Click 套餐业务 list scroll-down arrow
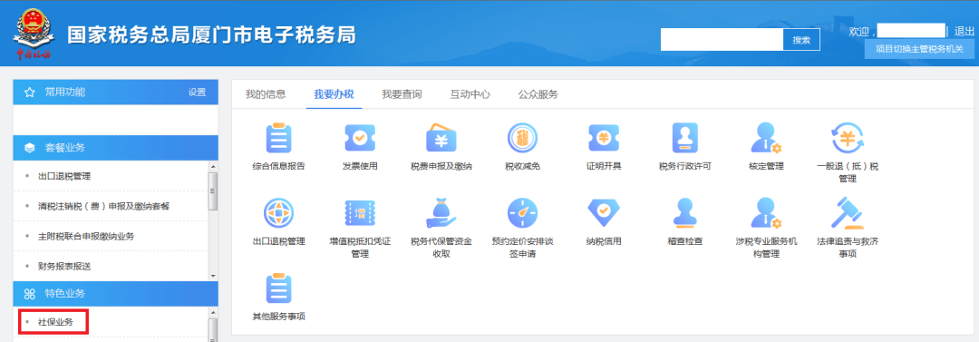This screenshot has height=342, width=979. point(213,276)
